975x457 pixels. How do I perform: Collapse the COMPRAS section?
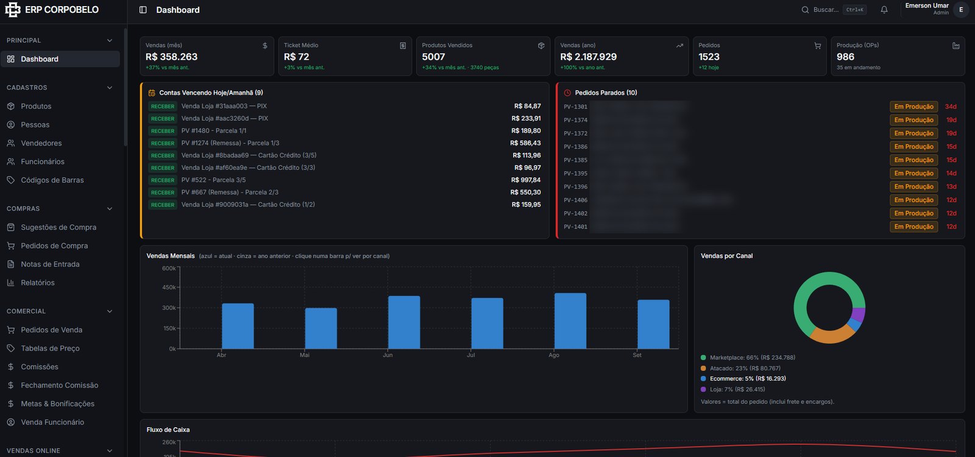coord(110,208)
